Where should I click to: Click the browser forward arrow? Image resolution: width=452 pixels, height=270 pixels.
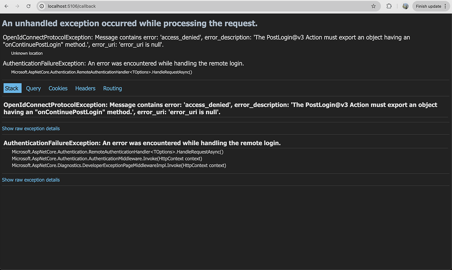17,6
